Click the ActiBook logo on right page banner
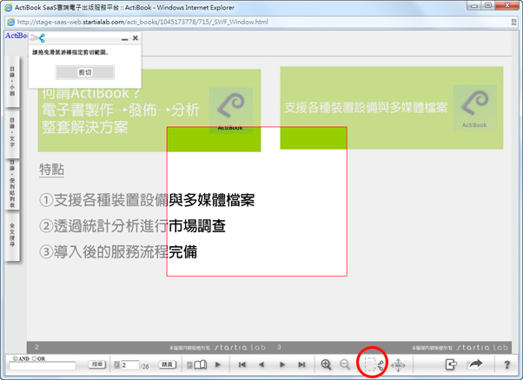This screenshot has width=523, height=380. (474, 108)
